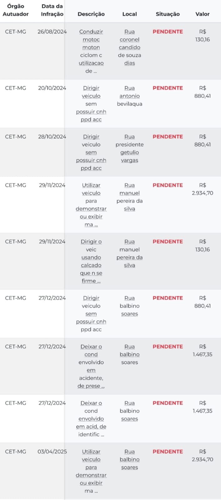Click PENDENTE status for 20/10/2024 infraction
Image resolution: width=221 pixels, height=500 pixels.
168,88
